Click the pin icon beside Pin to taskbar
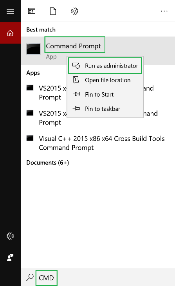This screenshot has height=286, width=175. (76, 108)
